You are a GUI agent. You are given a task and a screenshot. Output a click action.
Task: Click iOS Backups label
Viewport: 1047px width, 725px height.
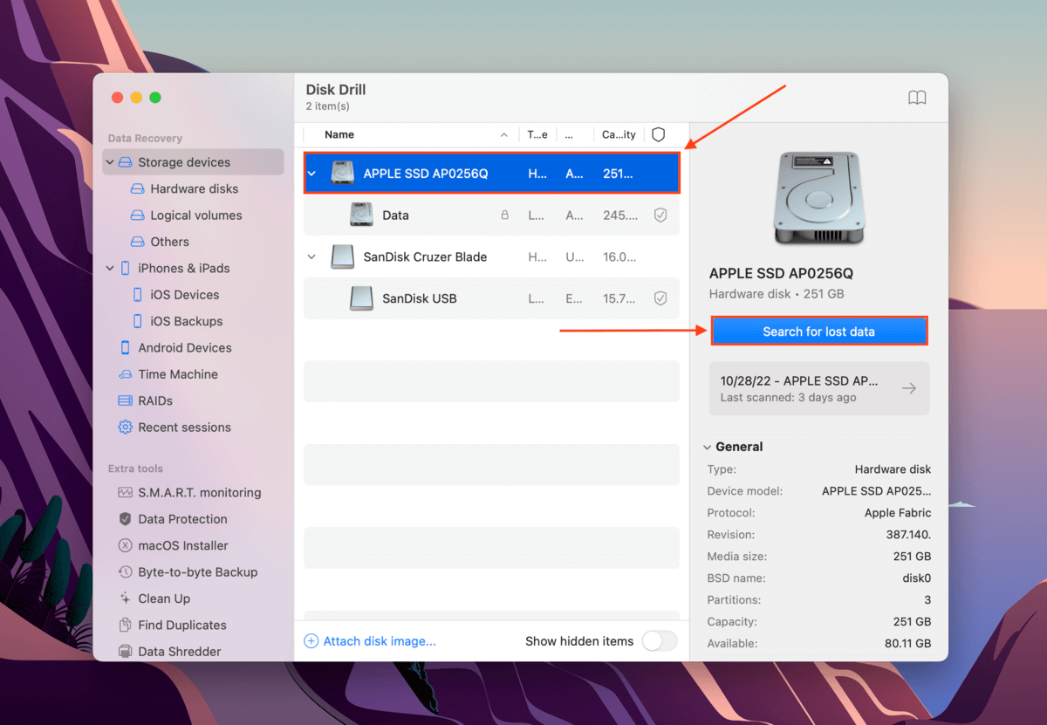pos(187,321)
